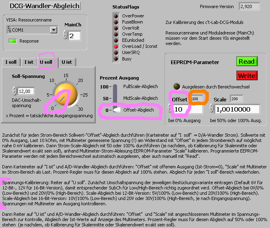This screenshot has width=270, height=228.
Task: Click the EEunlocked status LED
Action: pos(117,41)
